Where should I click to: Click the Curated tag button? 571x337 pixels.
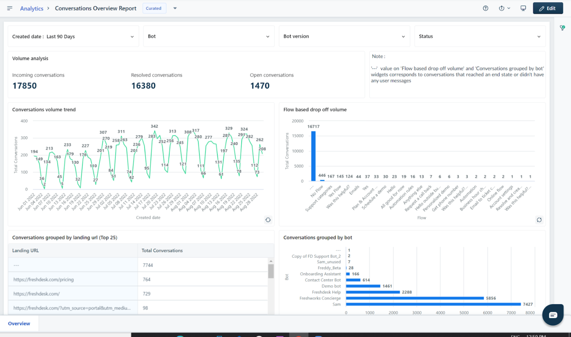(154, 8)
